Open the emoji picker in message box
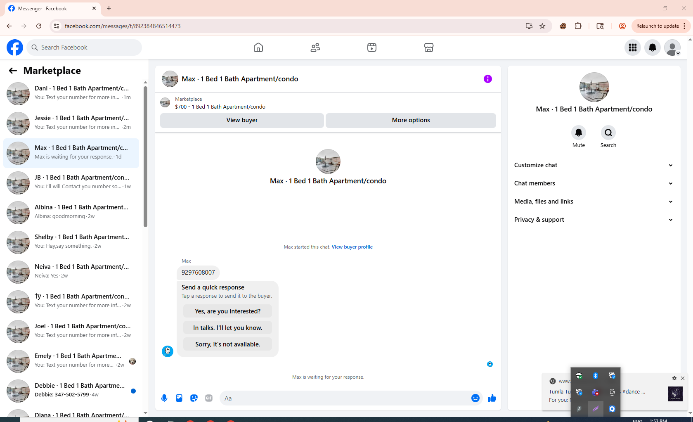Image resolution: width=693 pixels, height=422 pixels. pyautogui.click(x=475, y=398)
